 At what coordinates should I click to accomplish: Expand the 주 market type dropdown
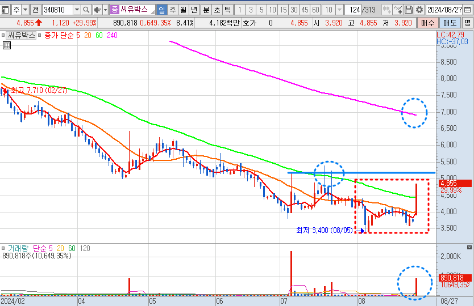(x=26, y=10)
